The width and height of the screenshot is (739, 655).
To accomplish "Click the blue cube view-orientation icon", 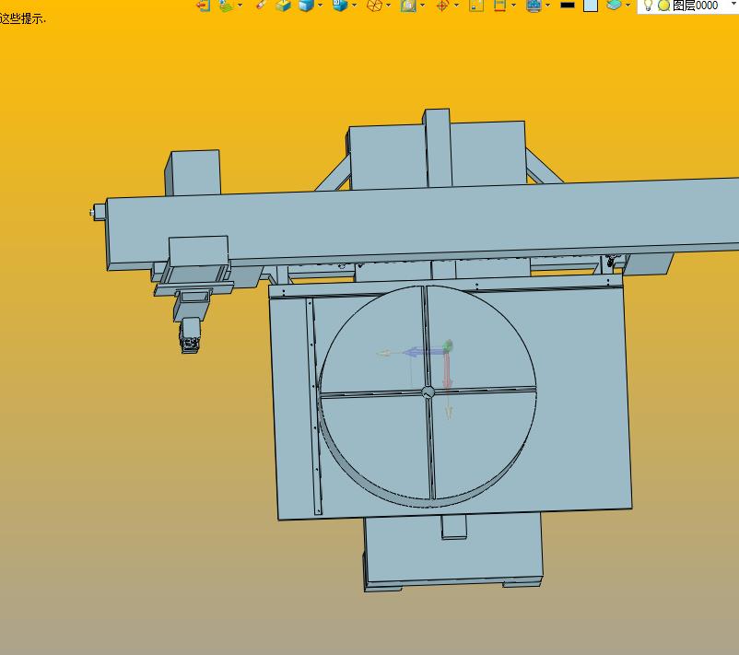I will coord(340,6).
